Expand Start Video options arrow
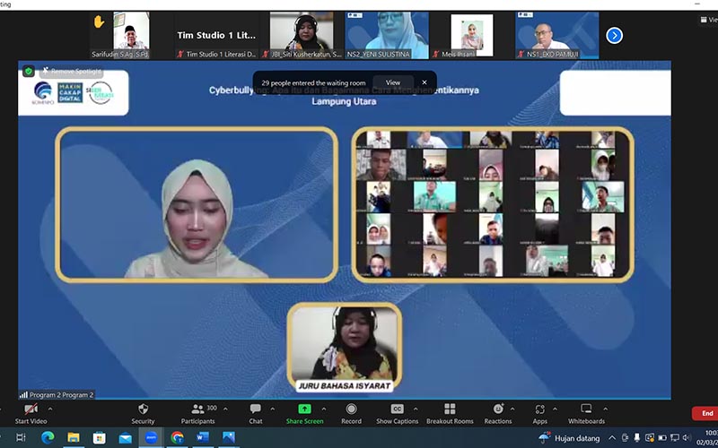The image size is (718, 448). point(50,409)
